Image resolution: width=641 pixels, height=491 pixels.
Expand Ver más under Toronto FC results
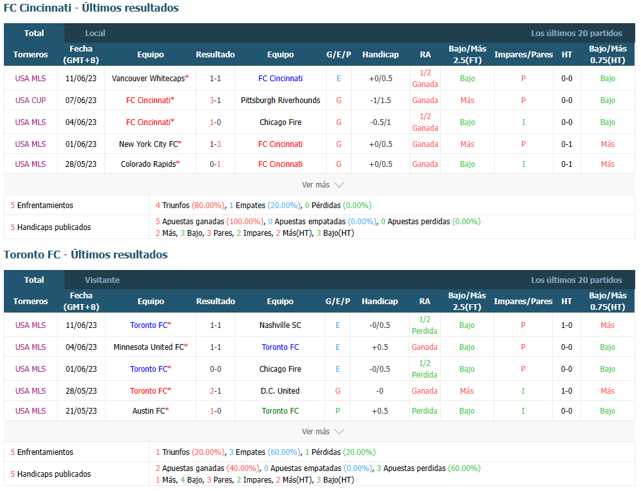pyautogui.click(x=323, y=432)
